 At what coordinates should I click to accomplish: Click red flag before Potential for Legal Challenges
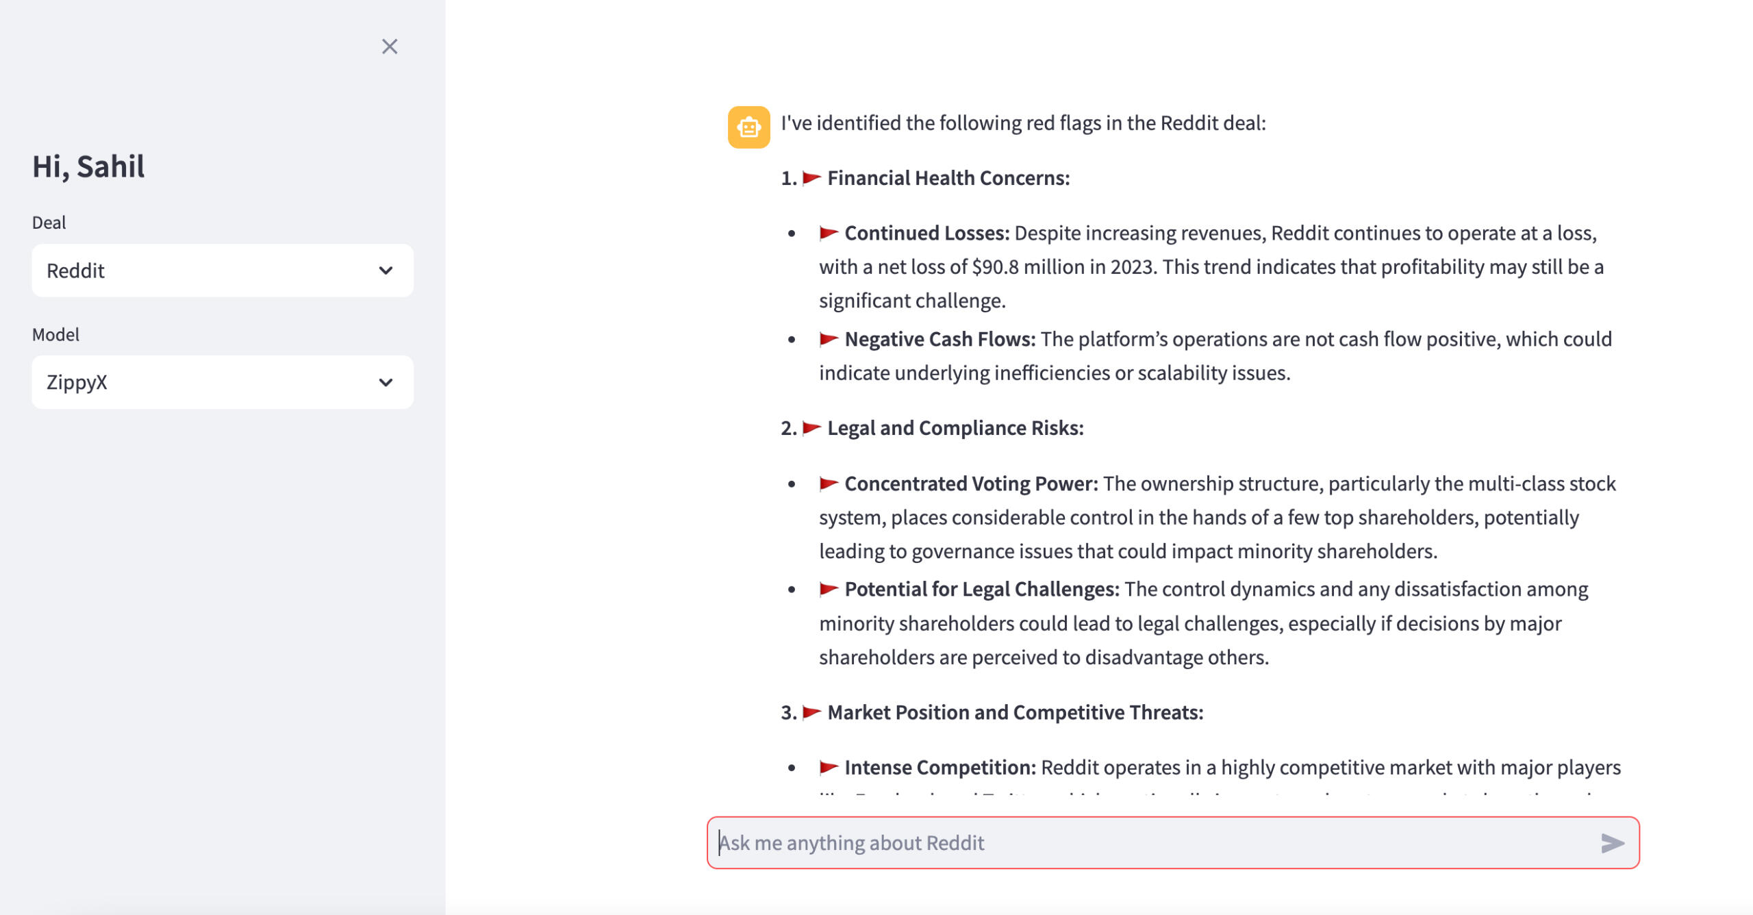pyautogui.click(x=829, y=589)
